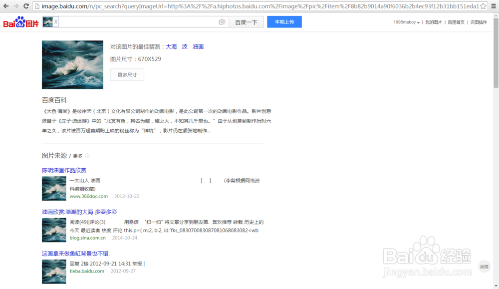Click the 大海 guess keyword
Viewport: 499px width, 289px height.
coord(171,47)
